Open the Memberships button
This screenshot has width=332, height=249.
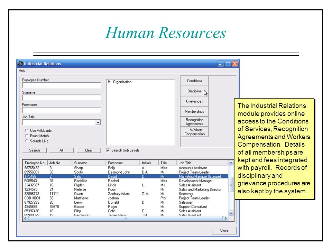click(x=194, y=111)
